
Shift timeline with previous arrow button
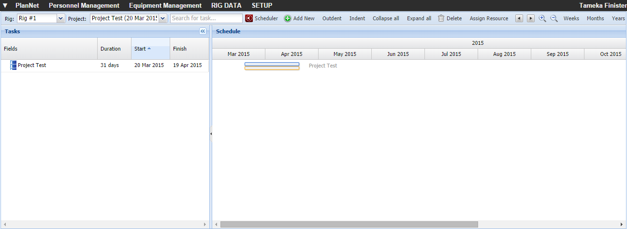(x=519, y=18)
